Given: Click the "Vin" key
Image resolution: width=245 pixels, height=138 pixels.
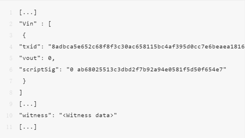Looking at the screenshot, I should coord(26,24).
